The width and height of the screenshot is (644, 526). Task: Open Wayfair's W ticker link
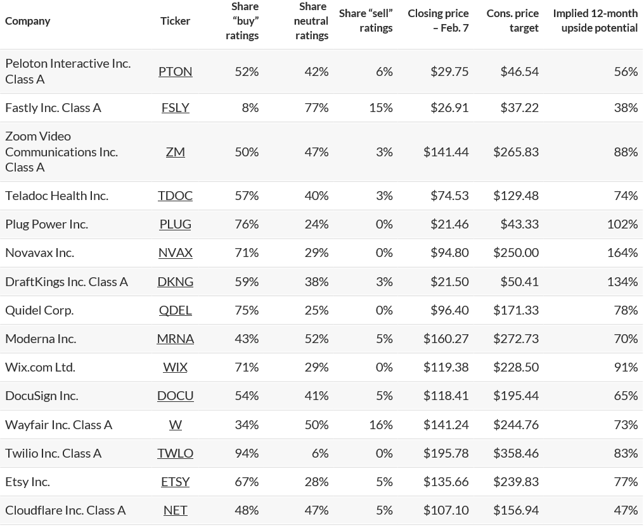(x=175, y=425)
